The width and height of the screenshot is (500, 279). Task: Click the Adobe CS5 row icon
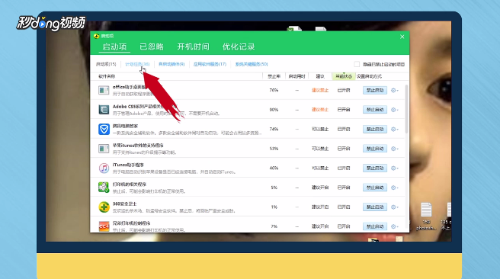(x=104, y=110)
